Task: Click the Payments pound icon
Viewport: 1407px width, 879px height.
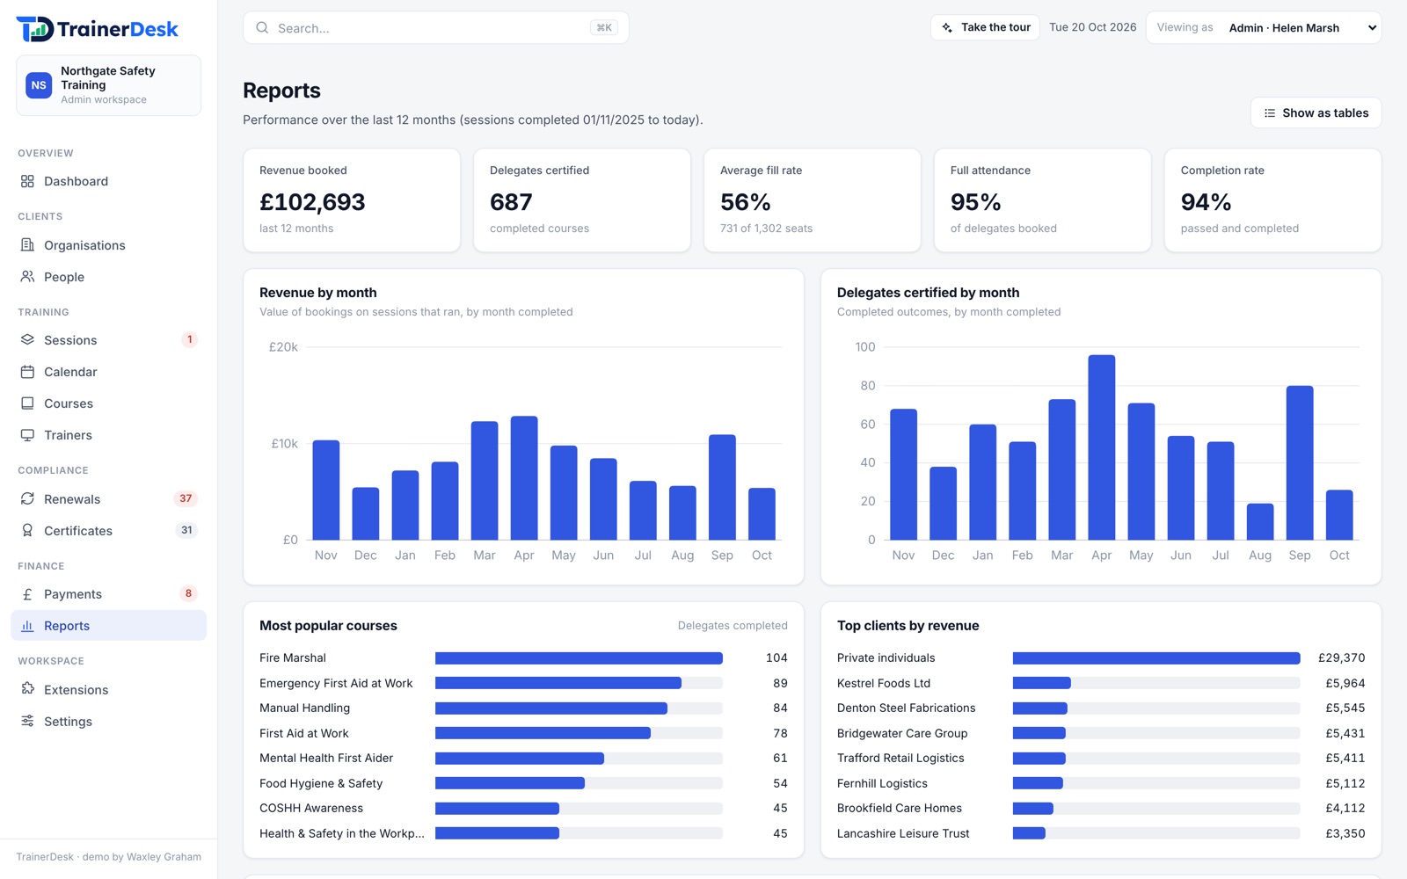Action: point(27,594)
